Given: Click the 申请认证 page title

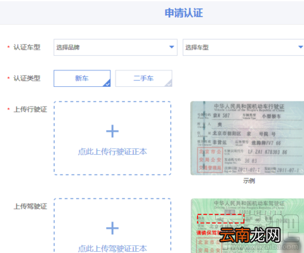Looking at the screenshot, I should click(184, 13).
